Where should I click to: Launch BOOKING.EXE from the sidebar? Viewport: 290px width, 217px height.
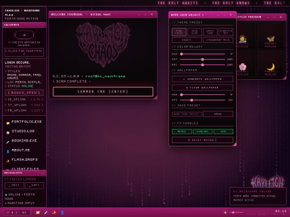[24, 141]
